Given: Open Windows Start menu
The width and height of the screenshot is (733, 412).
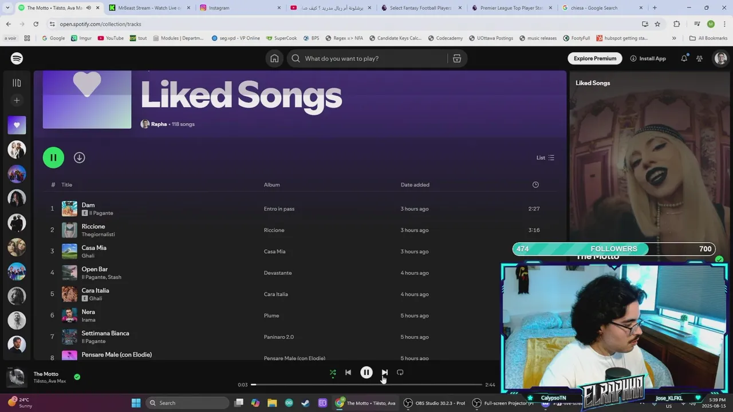Looking at the screenshot, I should click(136, 403).
